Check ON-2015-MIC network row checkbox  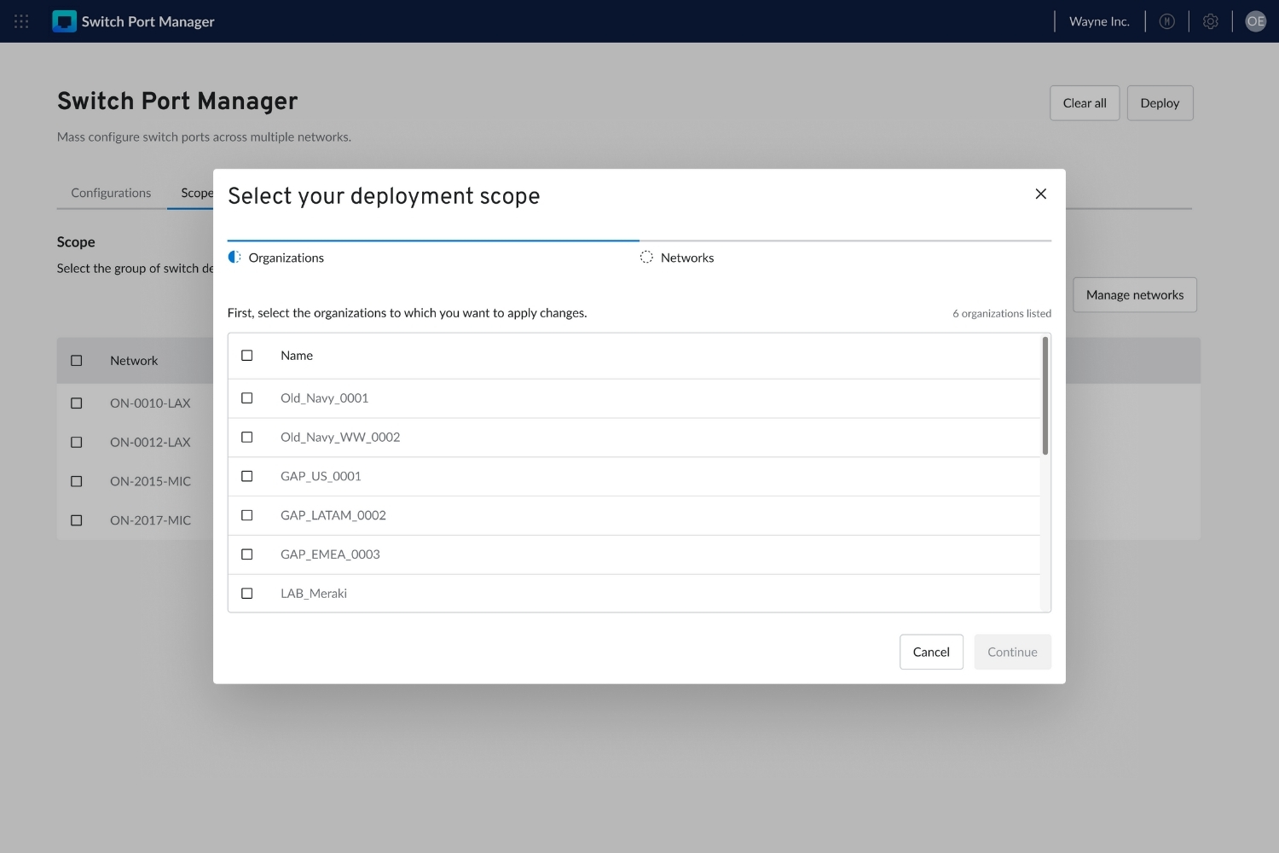tap(77, 481)
